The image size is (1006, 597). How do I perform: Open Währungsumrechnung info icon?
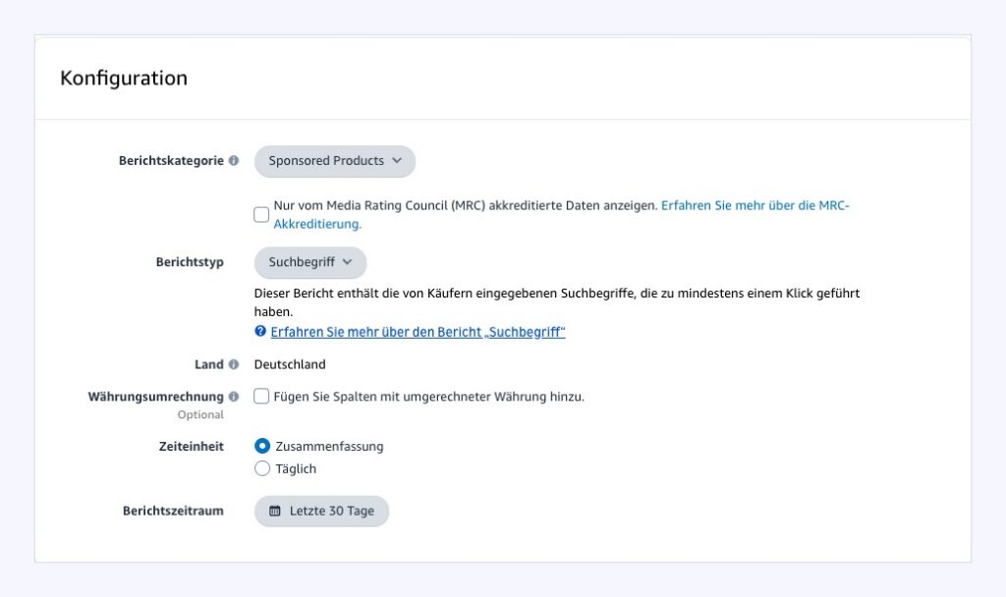[x=234, y=397]
